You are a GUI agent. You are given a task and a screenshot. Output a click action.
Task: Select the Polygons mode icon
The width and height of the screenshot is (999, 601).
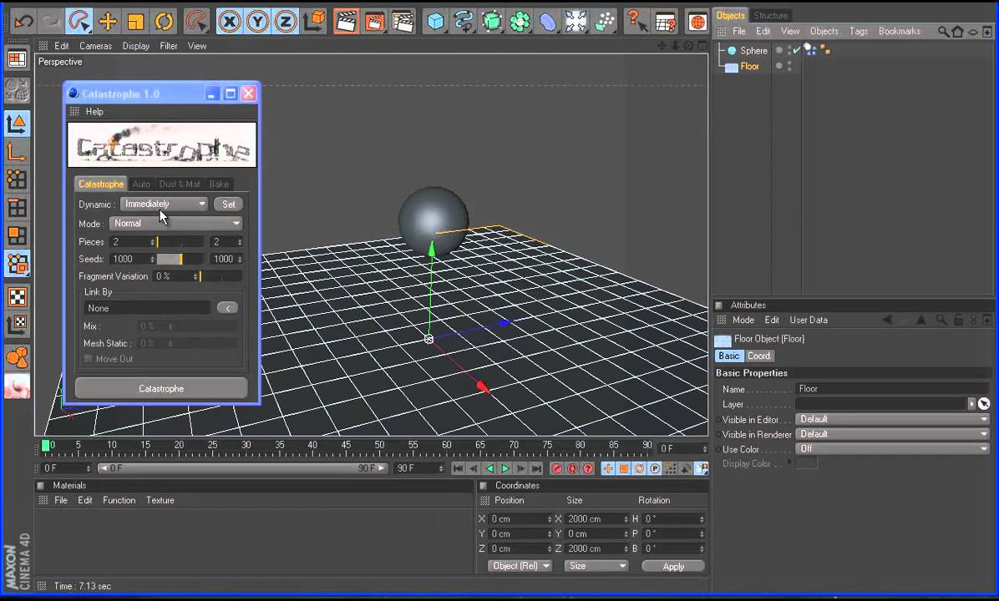17,235
